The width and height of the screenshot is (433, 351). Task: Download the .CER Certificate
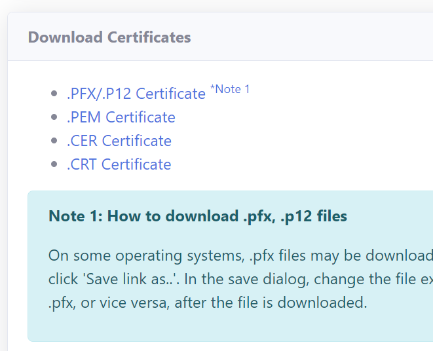pos(119,141)
